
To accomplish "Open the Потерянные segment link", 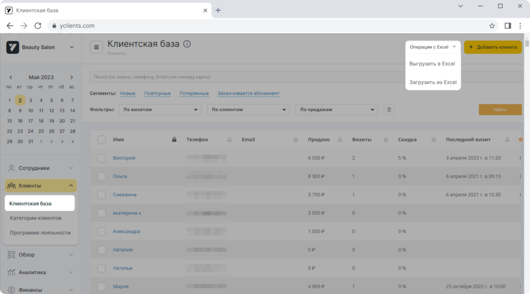I will click(194, 94).
